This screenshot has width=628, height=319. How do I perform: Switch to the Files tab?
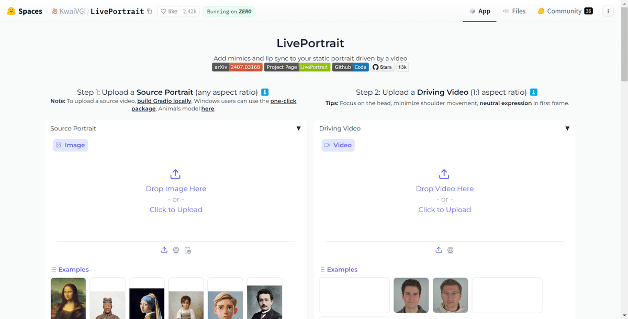pyautogui.click(x=514, y=10)
